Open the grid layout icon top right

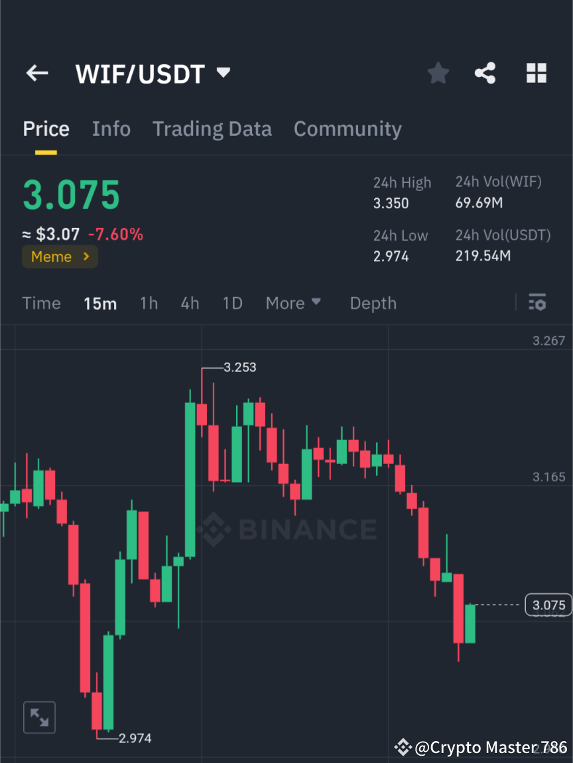pos(536,73)
